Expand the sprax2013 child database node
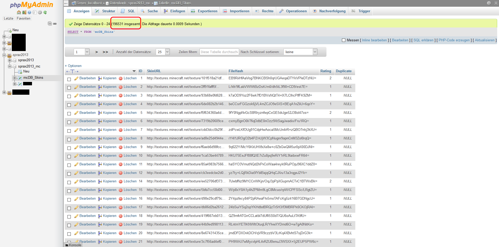499x247 pixels. [x=9, y=60]
